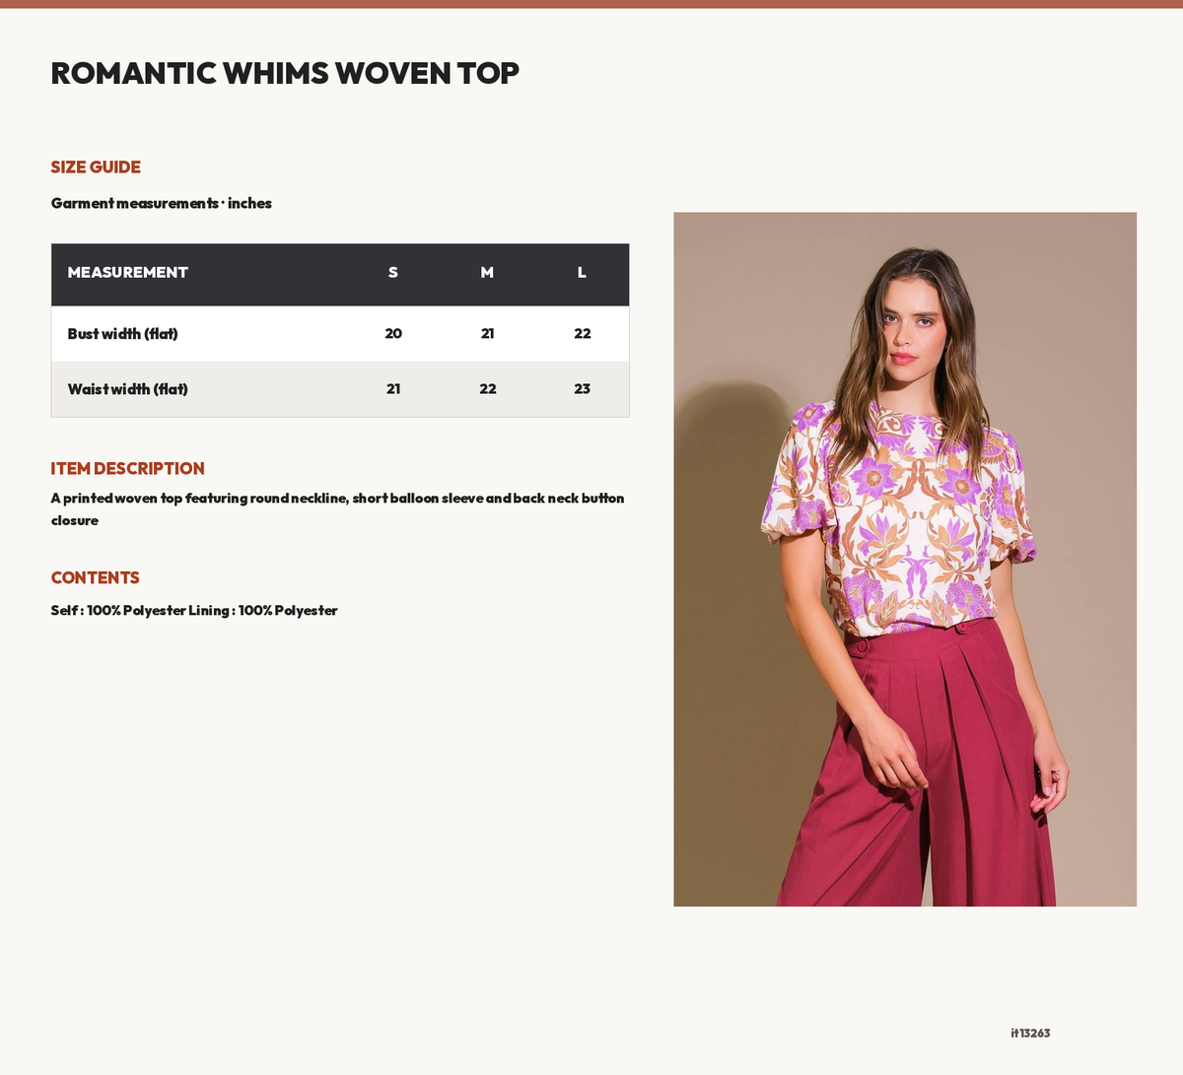Select the 'Waist width (flat)' row label
This screenshot has height=1075, width=1183.
coord(128,389)
